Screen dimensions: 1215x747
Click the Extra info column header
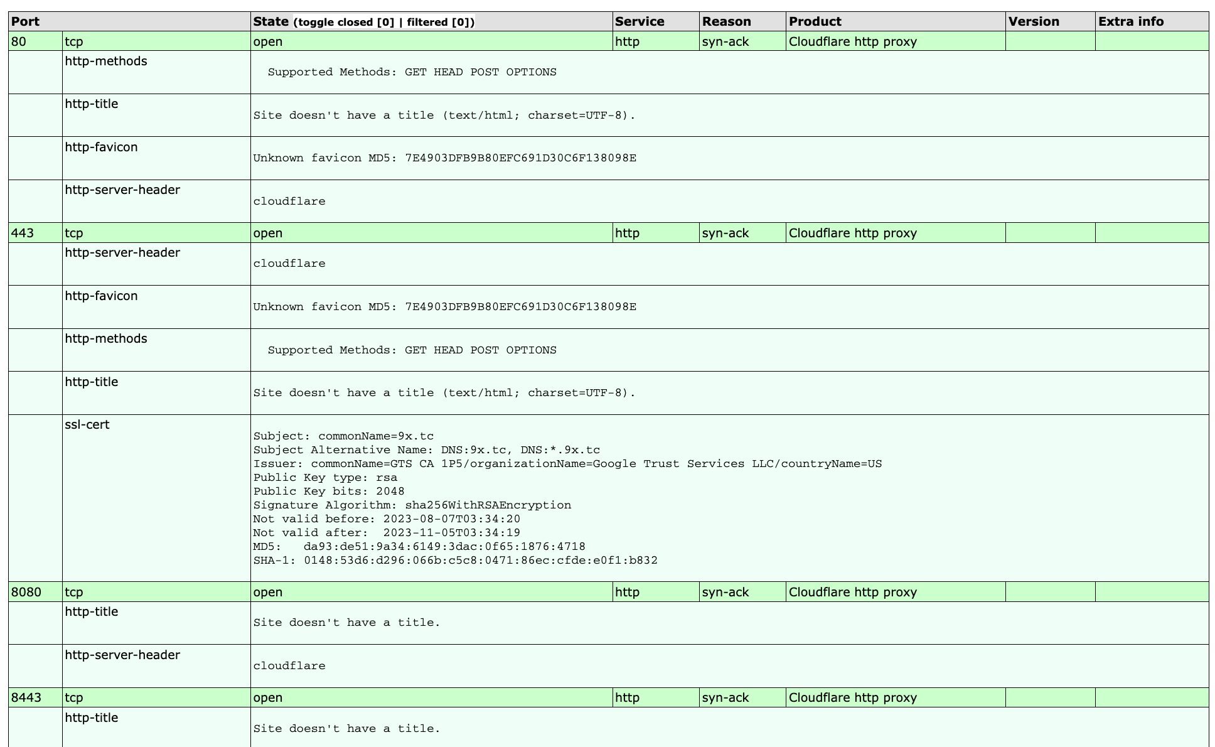pos(1130,21)
